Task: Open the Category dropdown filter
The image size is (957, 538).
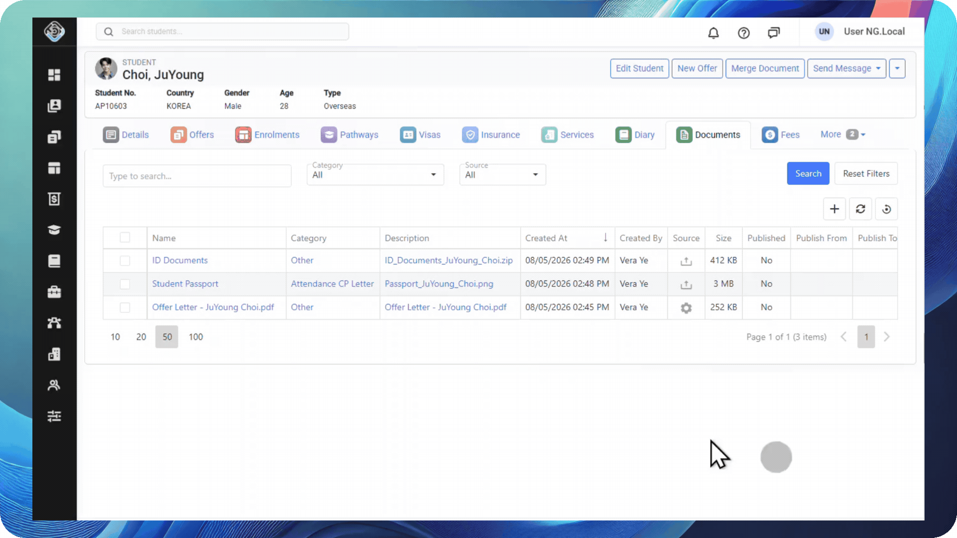Action: click(x=375, y=174)
